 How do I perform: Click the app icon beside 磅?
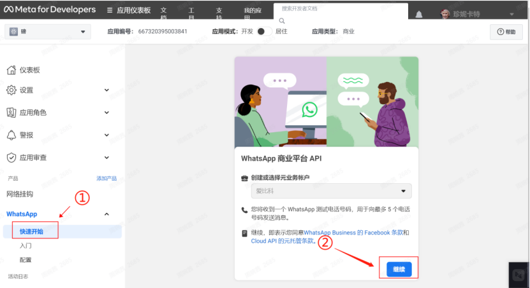point(13,32)
